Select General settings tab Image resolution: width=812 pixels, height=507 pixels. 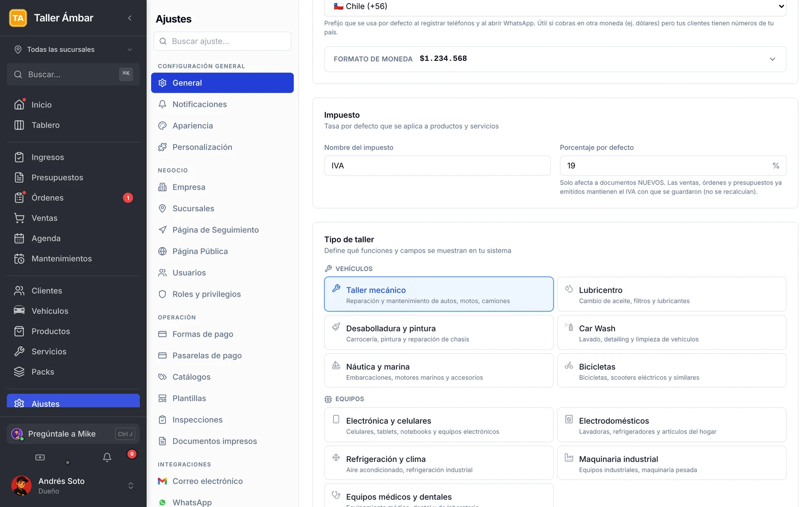222,83
